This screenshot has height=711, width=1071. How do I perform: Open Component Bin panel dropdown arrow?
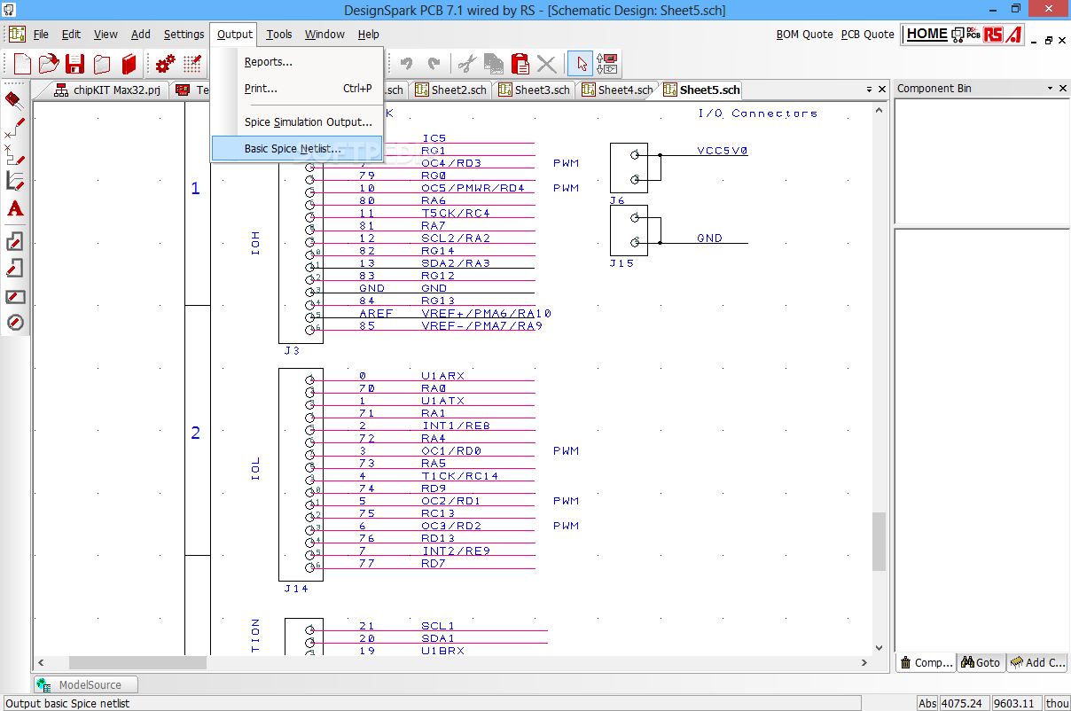point(1050,89)
